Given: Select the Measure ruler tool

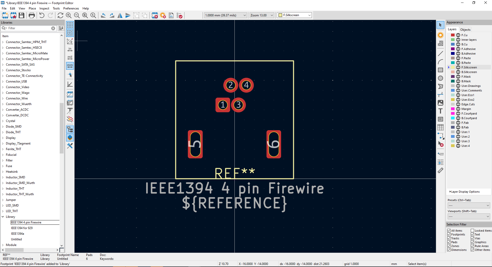Looking at the screenshot, I should [440, 170].
